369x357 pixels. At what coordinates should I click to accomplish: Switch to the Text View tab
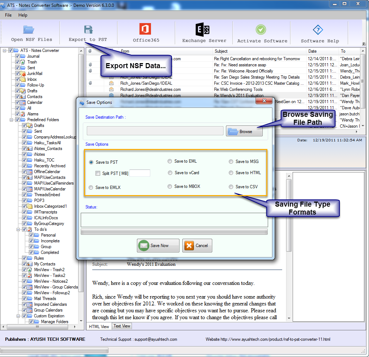pos(122,326)
